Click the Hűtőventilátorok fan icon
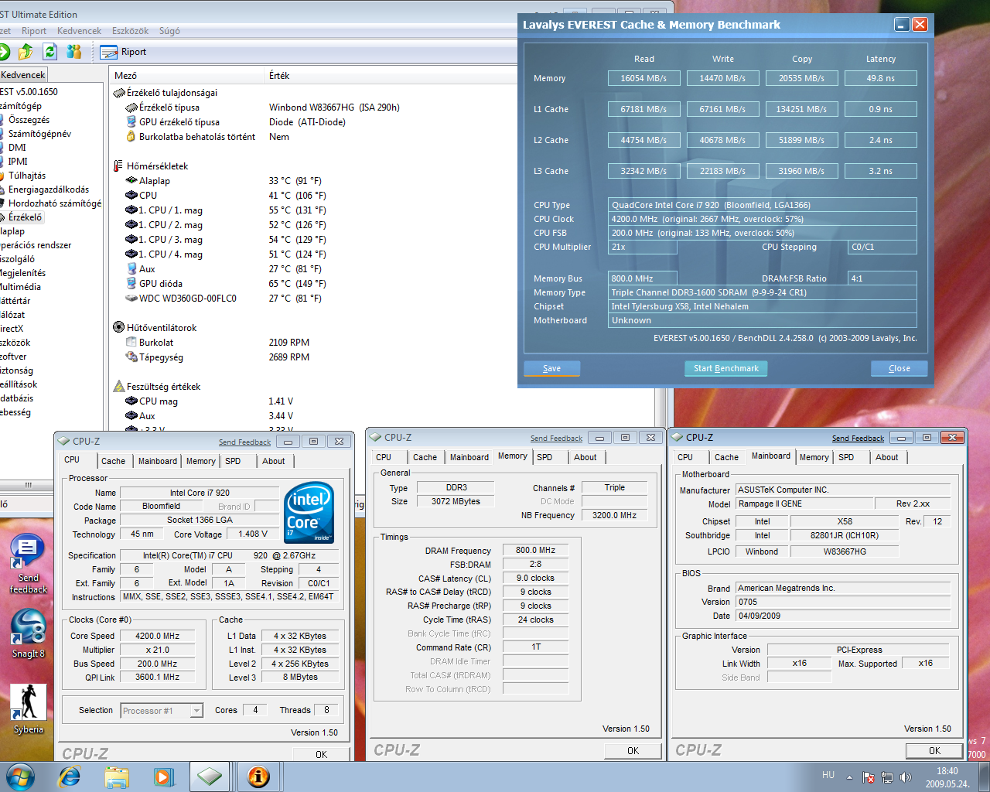990x792 pixels. (x=118, y=328)
